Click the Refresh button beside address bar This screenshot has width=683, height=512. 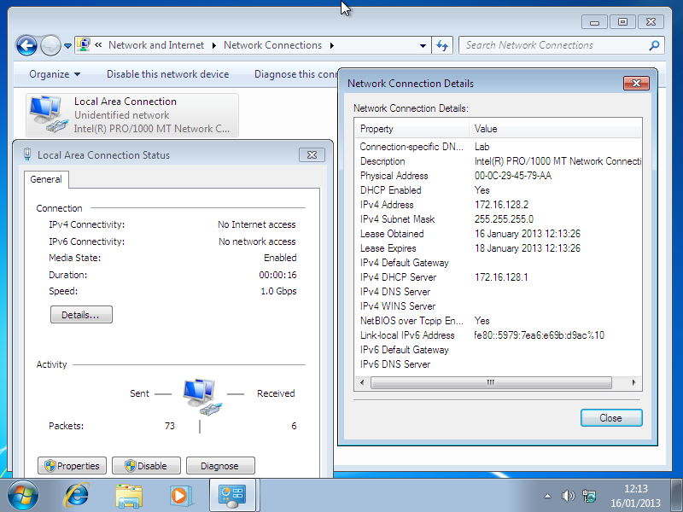tap(442, 45)
